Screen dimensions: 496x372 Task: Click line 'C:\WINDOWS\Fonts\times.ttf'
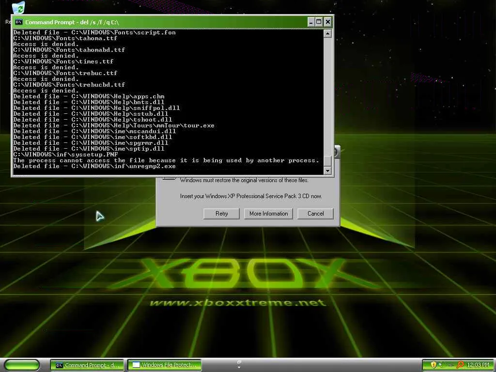coord(63,62)
